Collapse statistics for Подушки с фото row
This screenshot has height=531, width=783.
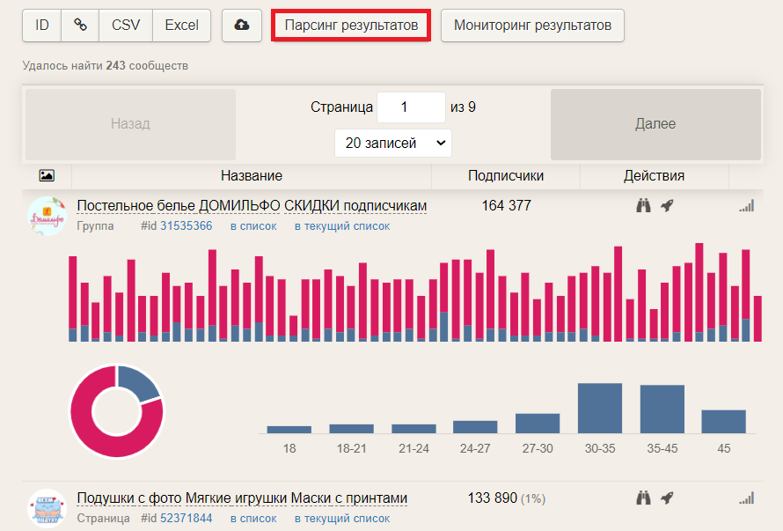[x=746, y=498]
